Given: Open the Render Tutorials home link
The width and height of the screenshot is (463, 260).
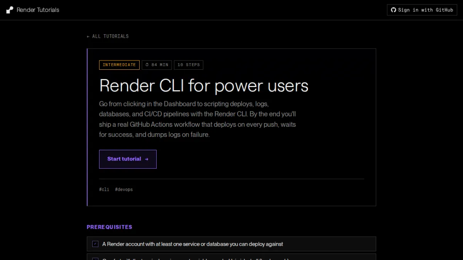Looking at the screenshot, I should 33,10.
